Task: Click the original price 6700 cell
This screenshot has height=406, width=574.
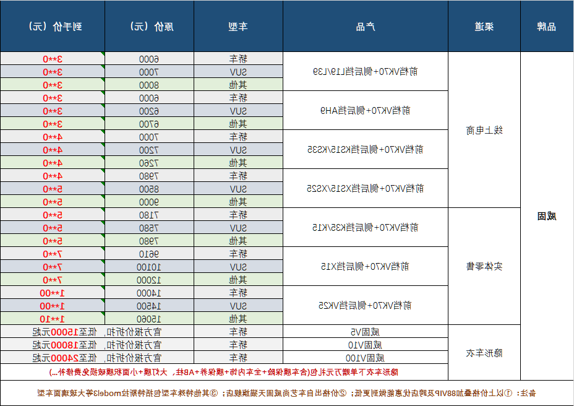Action: [149, 124]
